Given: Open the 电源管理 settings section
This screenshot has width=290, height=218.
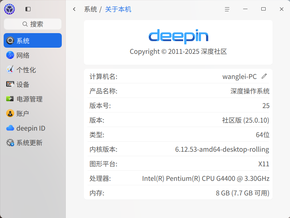Looking at the screenshot, I should tap(33, 99).
